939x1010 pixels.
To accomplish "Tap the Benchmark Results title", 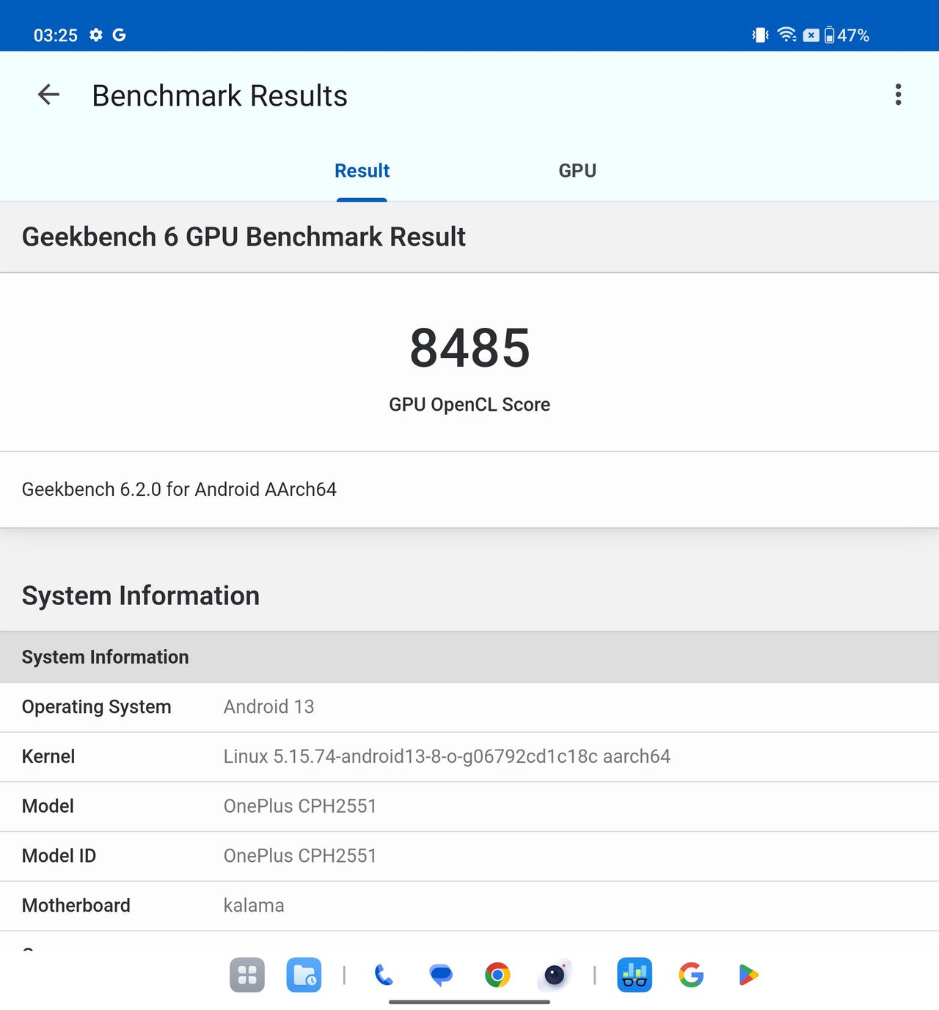I will click(x=219, y=95).
